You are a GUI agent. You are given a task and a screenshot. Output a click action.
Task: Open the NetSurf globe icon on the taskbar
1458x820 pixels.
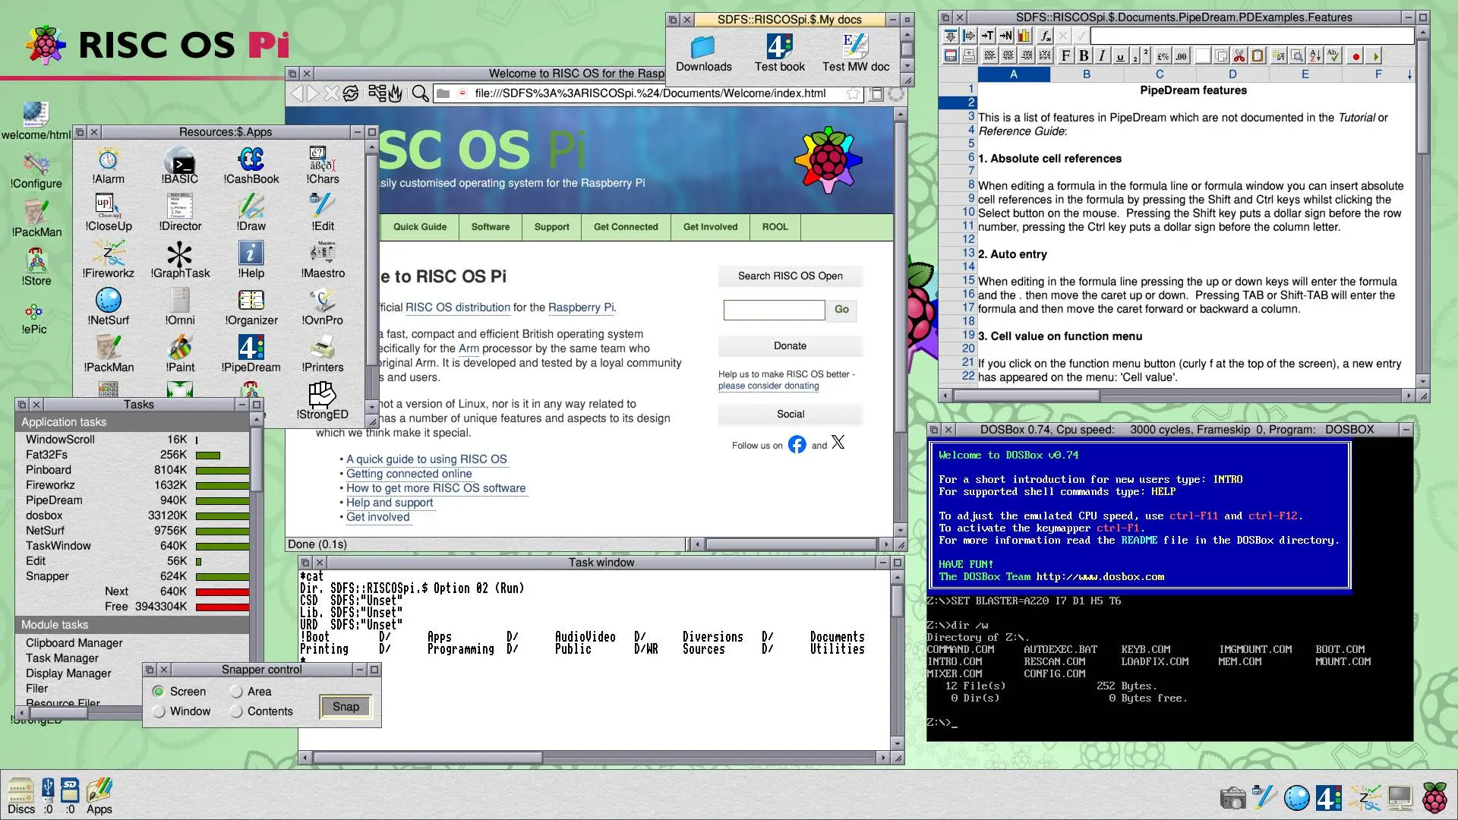(x=1297, y=797)
